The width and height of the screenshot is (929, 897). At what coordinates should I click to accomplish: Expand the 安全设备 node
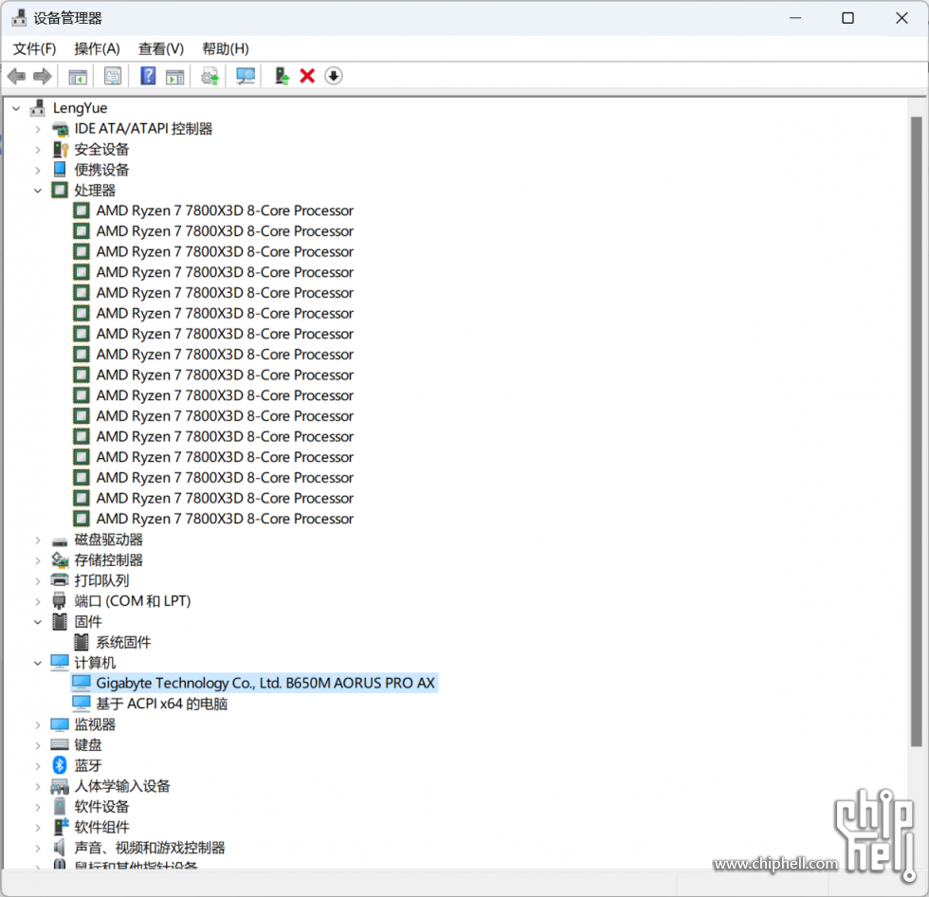point(38,150)
